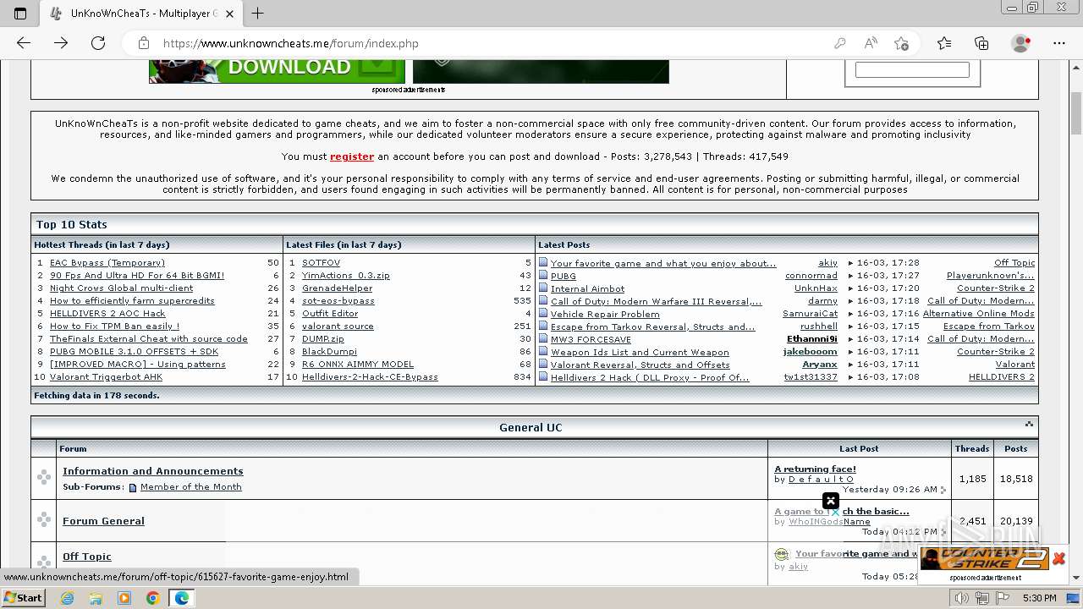
Task: Open the 'HELLDIVERS 2 AOC Hack' thread
Action: 107,314
